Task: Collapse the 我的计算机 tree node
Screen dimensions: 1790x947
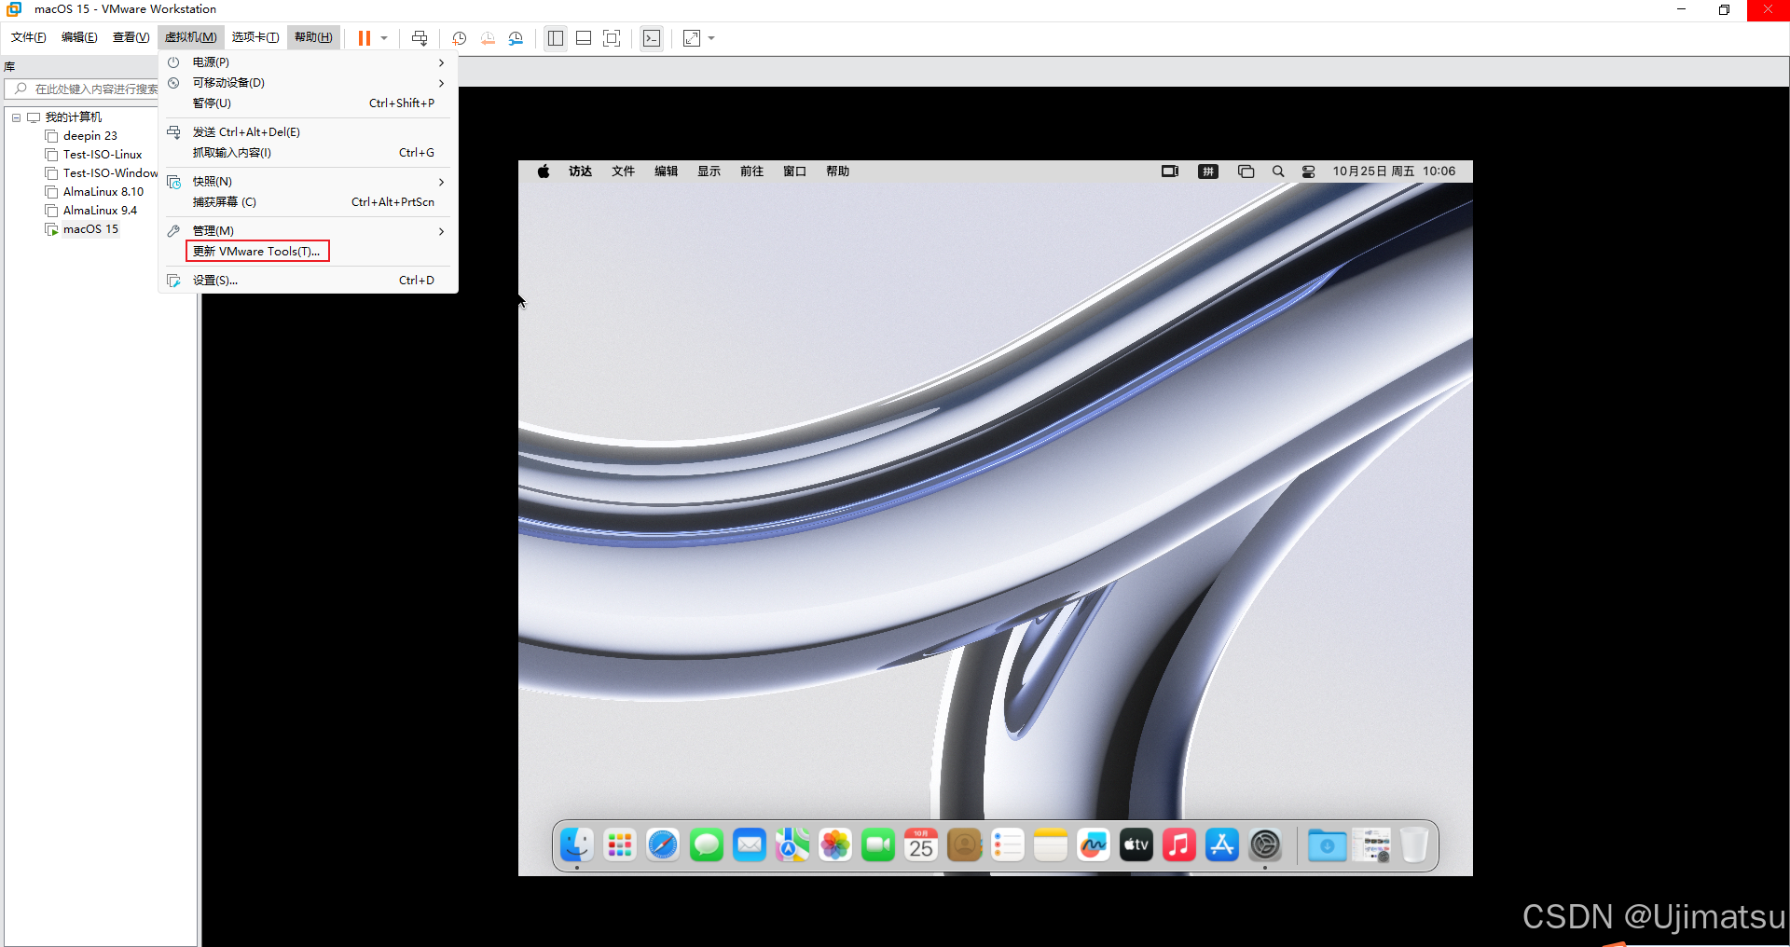Action: click(16, 117)
